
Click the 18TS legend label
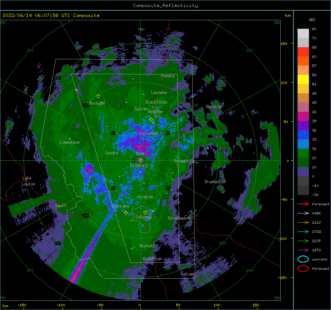(x=316, y=250)
